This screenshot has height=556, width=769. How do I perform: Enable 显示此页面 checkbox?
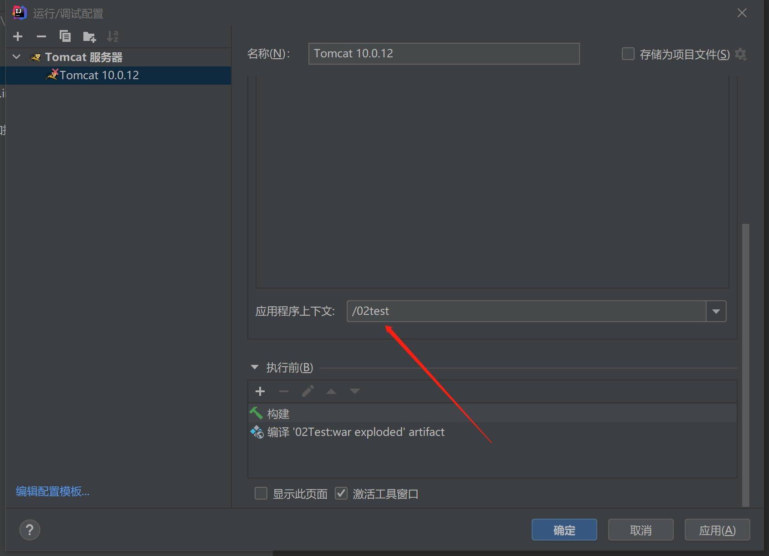point(261,493)
